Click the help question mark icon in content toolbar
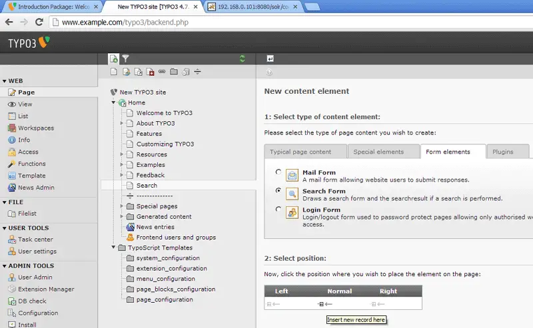The image size is (533, 328). pos(270,72)
